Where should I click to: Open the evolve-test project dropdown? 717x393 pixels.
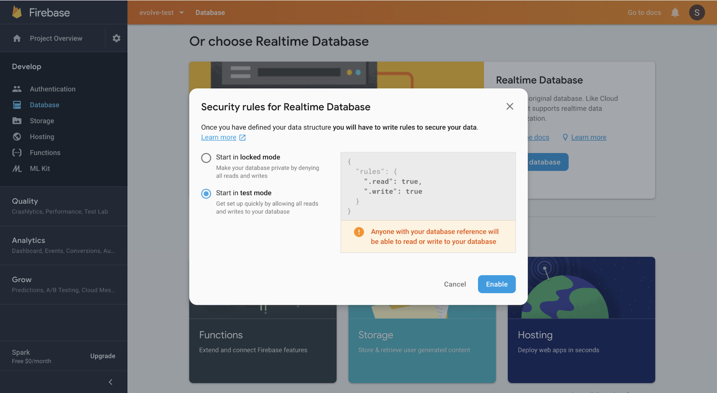(161, 13)
